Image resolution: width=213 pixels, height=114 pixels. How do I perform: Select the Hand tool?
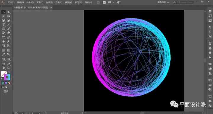[4, 68]
